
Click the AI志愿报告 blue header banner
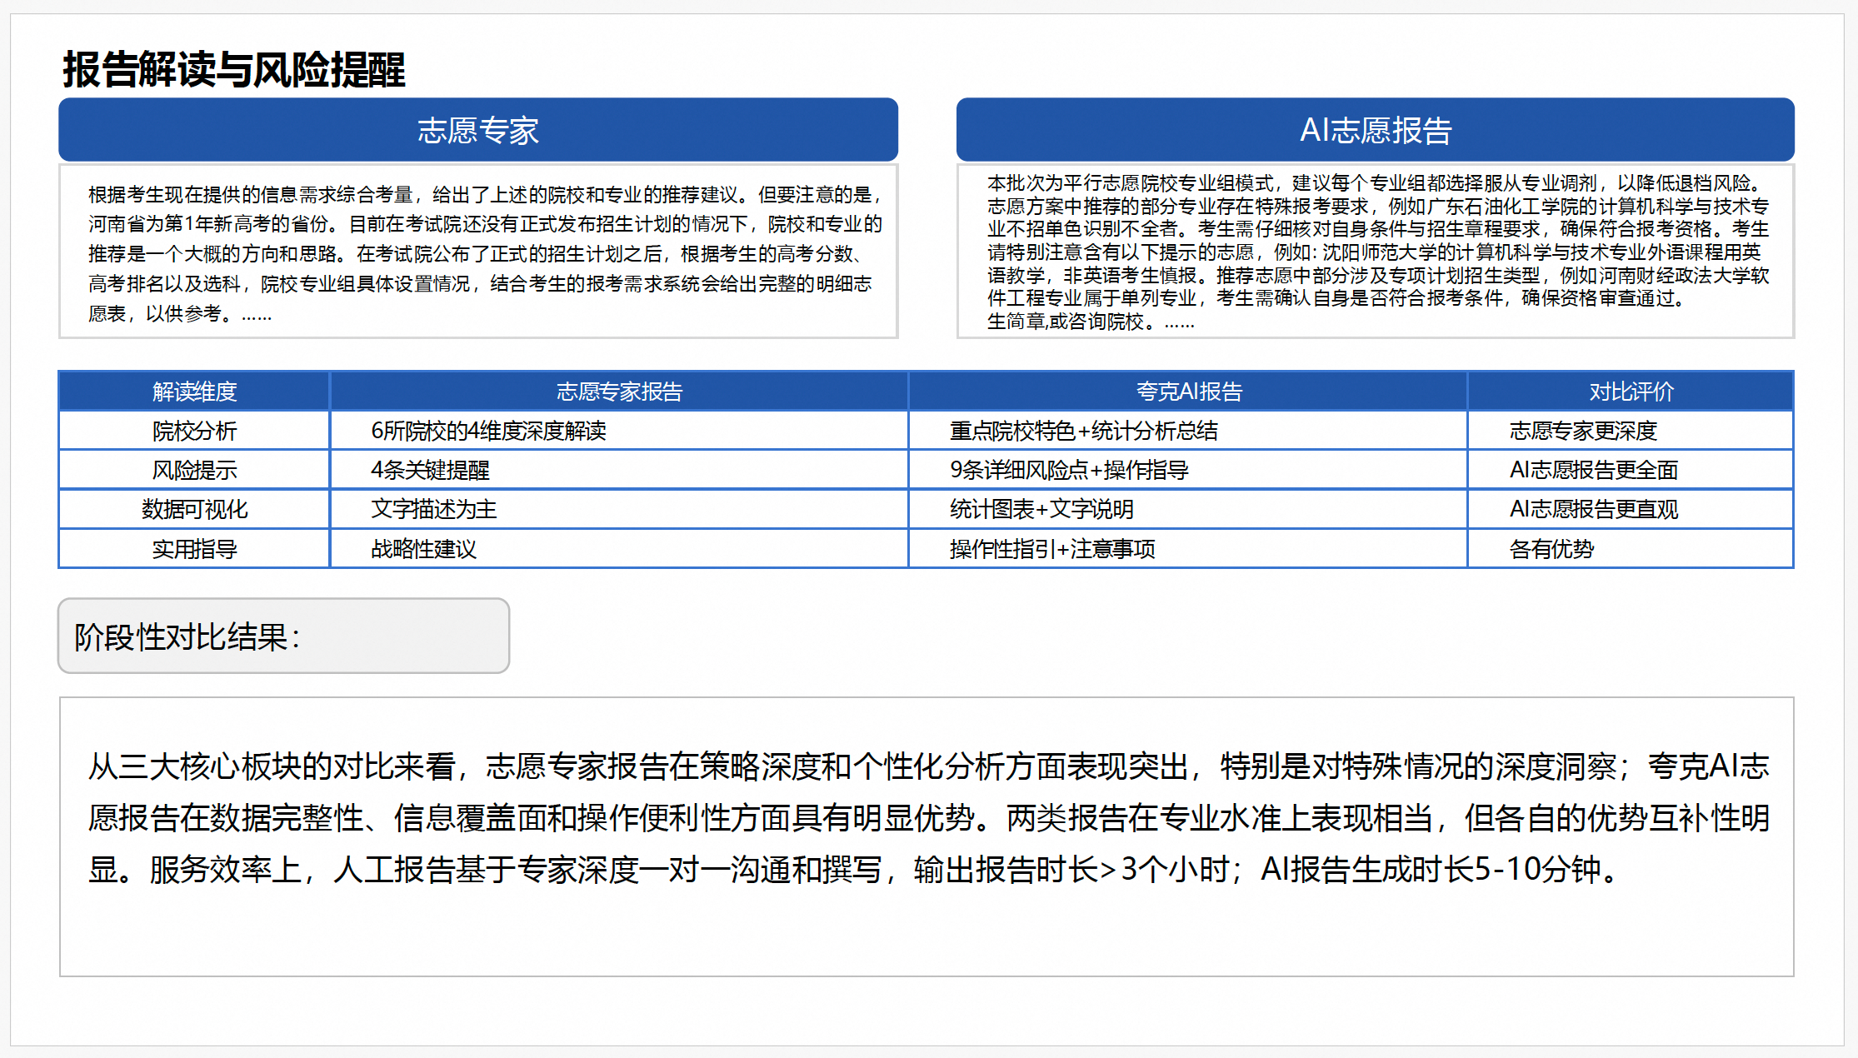pyautogui.click(x=1375, y=130)
